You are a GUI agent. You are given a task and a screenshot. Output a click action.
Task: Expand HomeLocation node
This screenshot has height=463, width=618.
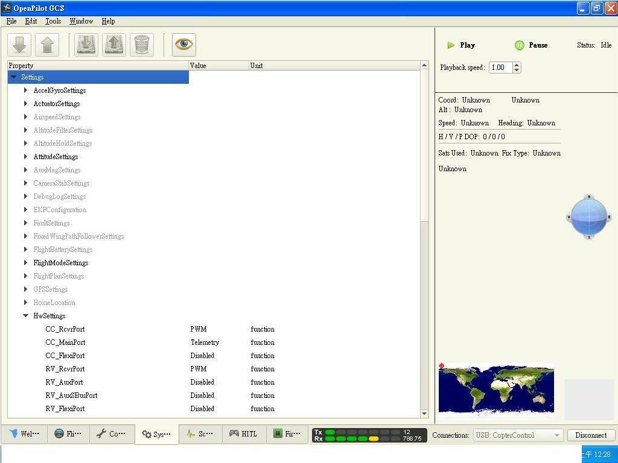[x=25, y=303]
